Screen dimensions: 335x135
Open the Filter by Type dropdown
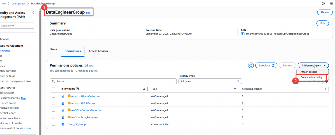[210, 81]
